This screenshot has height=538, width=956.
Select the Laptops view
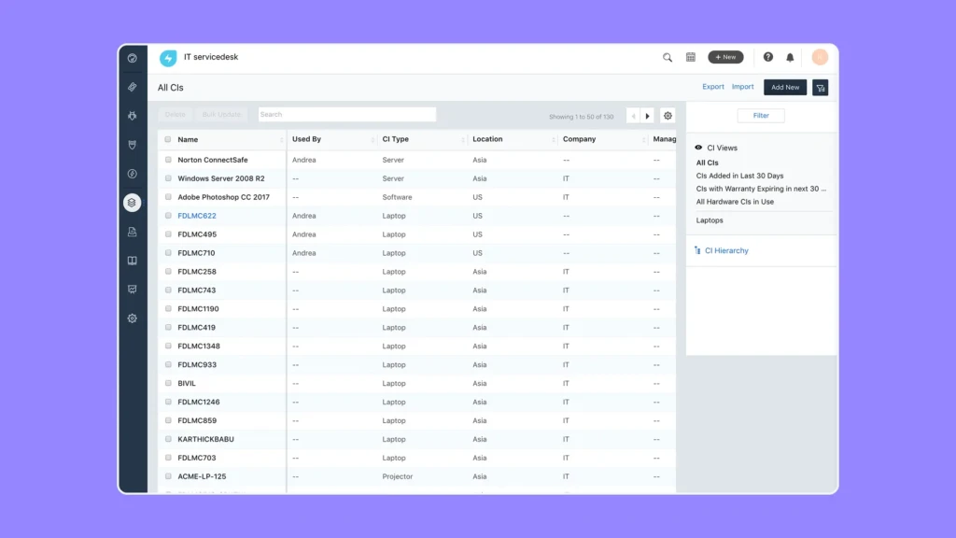point(710,220)
